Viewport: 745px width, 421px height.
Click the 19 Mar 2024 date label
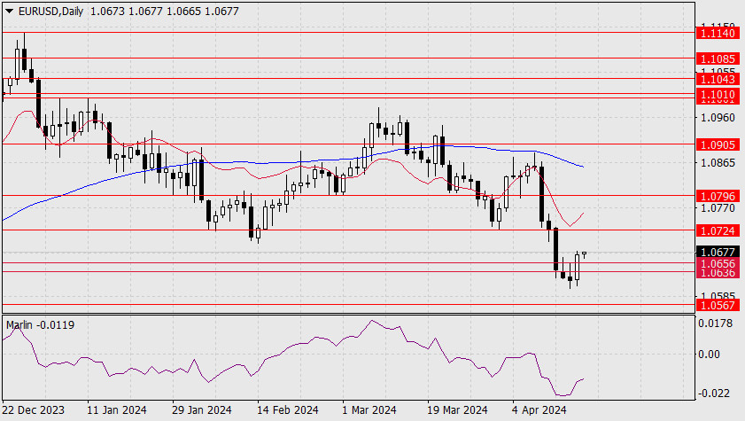pos(457,410)
